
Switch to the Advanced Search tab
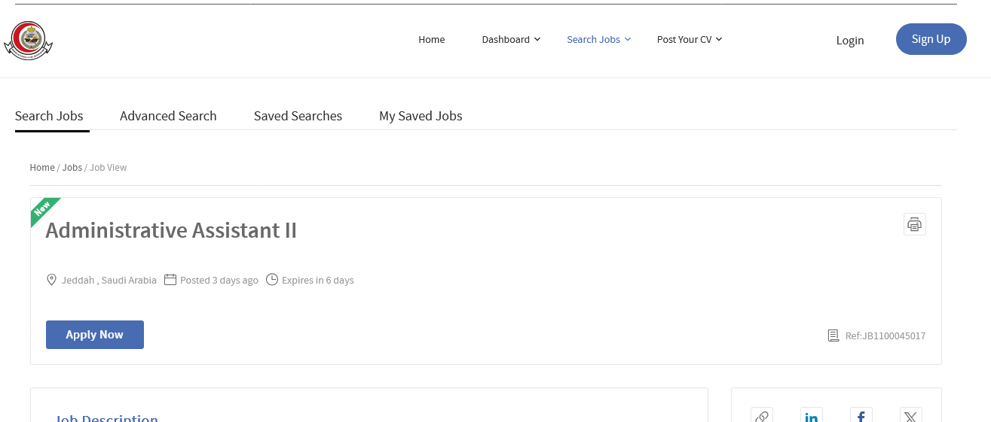[x=168, y=116]
